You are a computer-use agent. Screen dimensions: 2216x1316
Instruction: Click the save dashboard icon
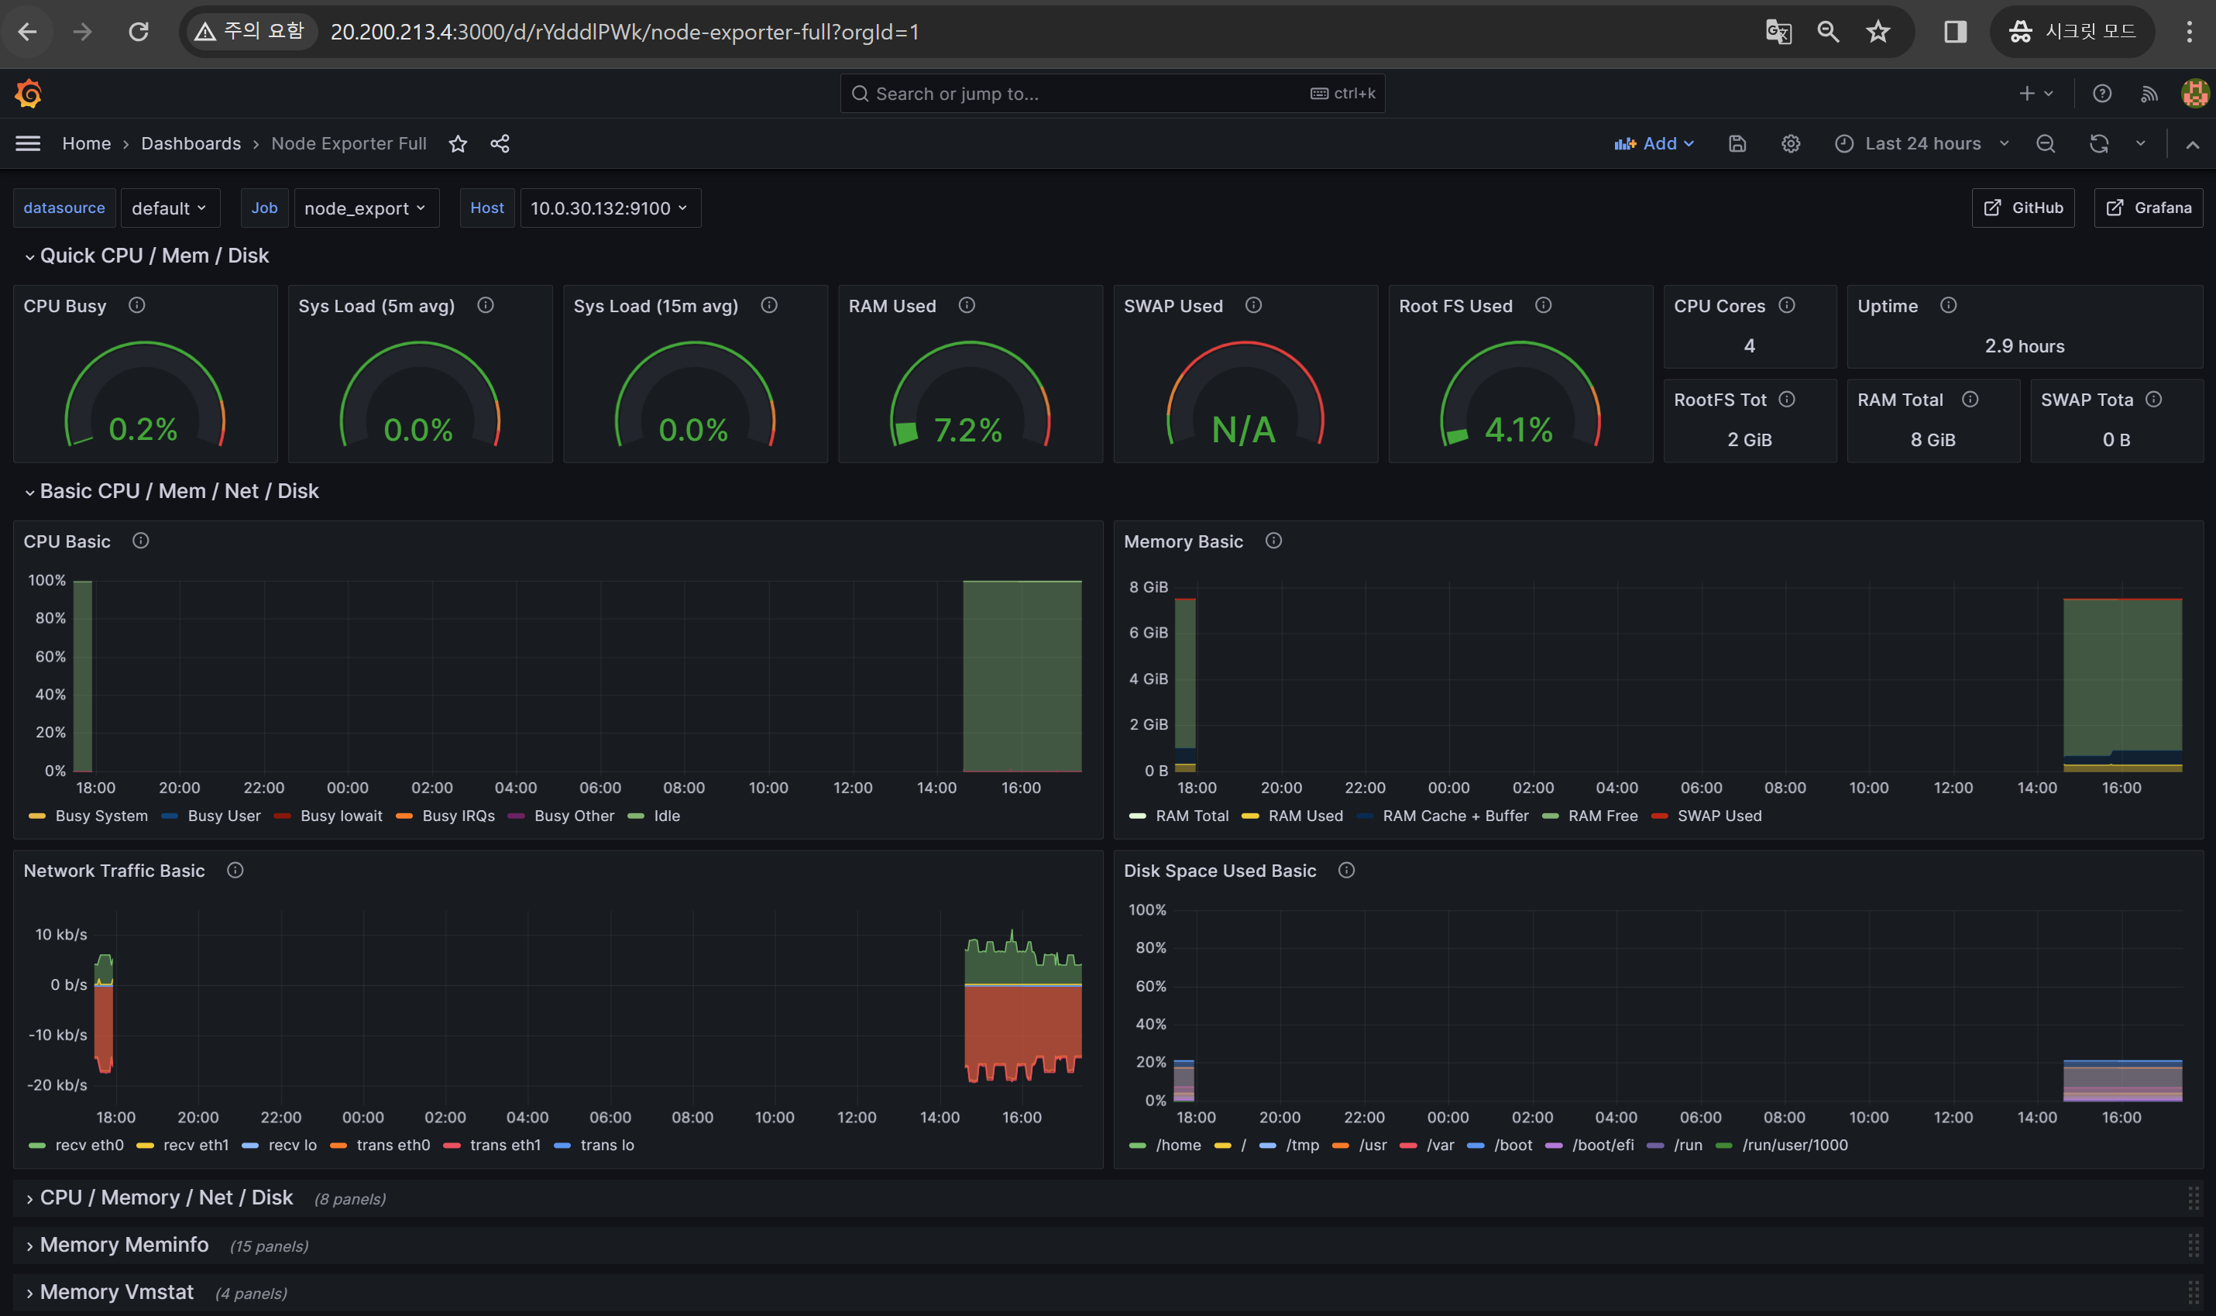point(1737,143)
